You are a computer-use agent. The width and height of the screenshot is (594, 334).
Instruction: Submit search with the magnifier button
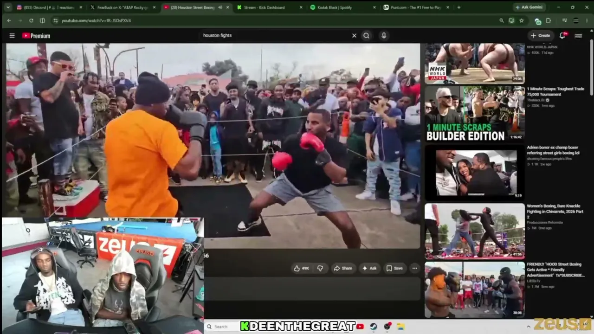(367, 35)
